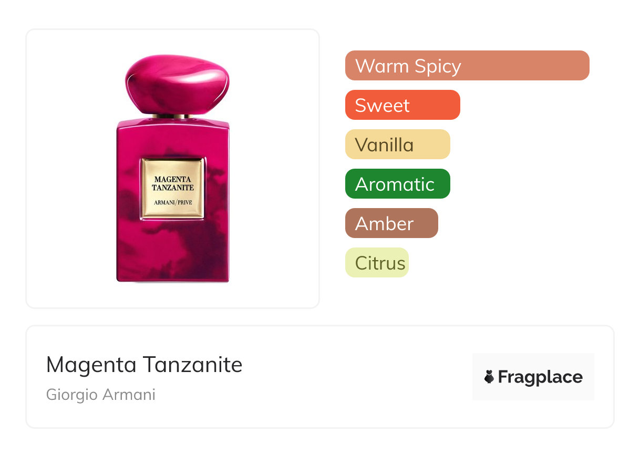Click the Fragplace wordmark text

pos(540,377)
